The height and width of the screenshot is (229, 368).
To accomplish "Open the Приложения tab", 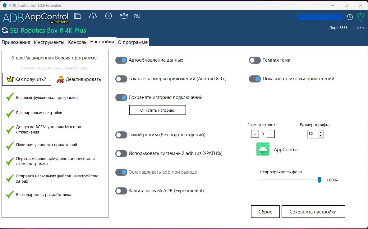I will click(16, 42).
